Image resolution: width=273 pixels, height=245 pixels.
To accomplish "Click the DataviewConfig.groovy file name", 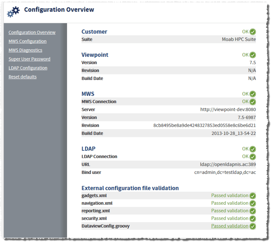I will click(x=105, y=226).
